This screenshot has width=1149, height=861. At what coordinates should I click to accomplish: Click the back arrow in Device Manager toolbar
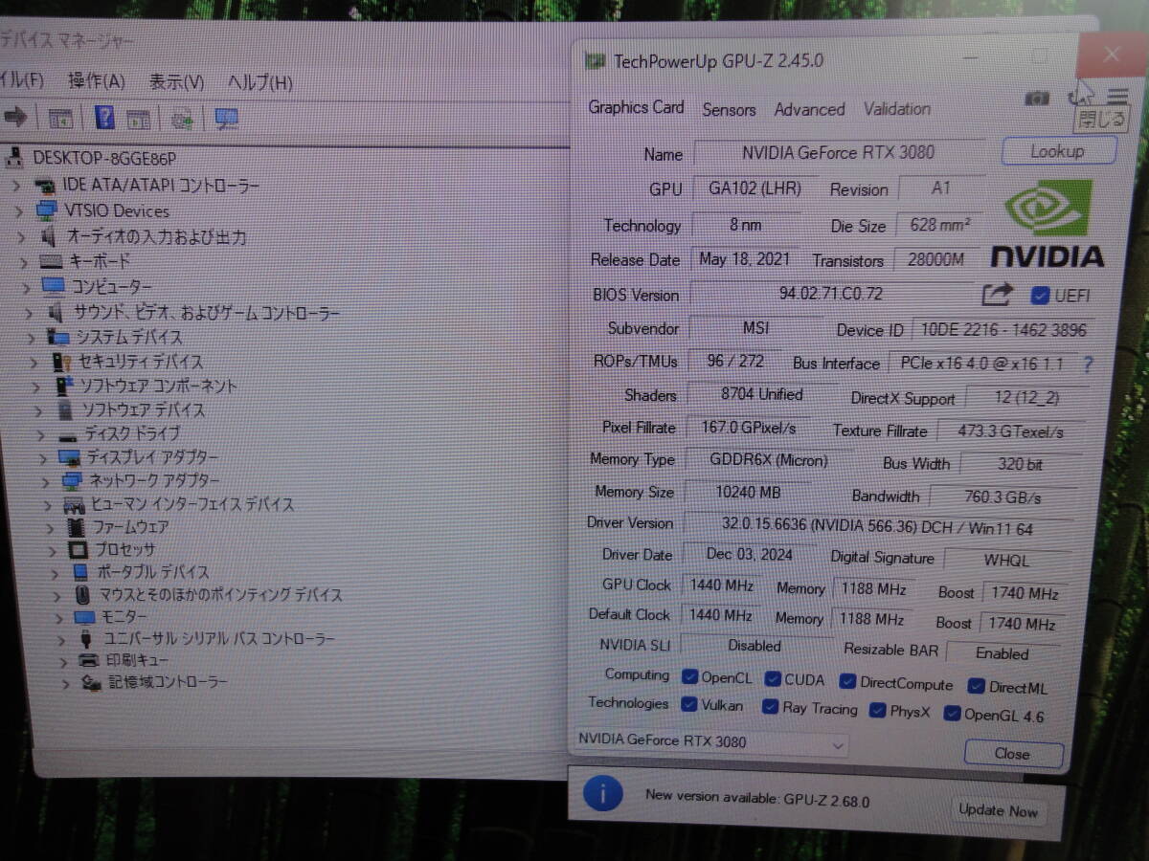coord(15,118)
